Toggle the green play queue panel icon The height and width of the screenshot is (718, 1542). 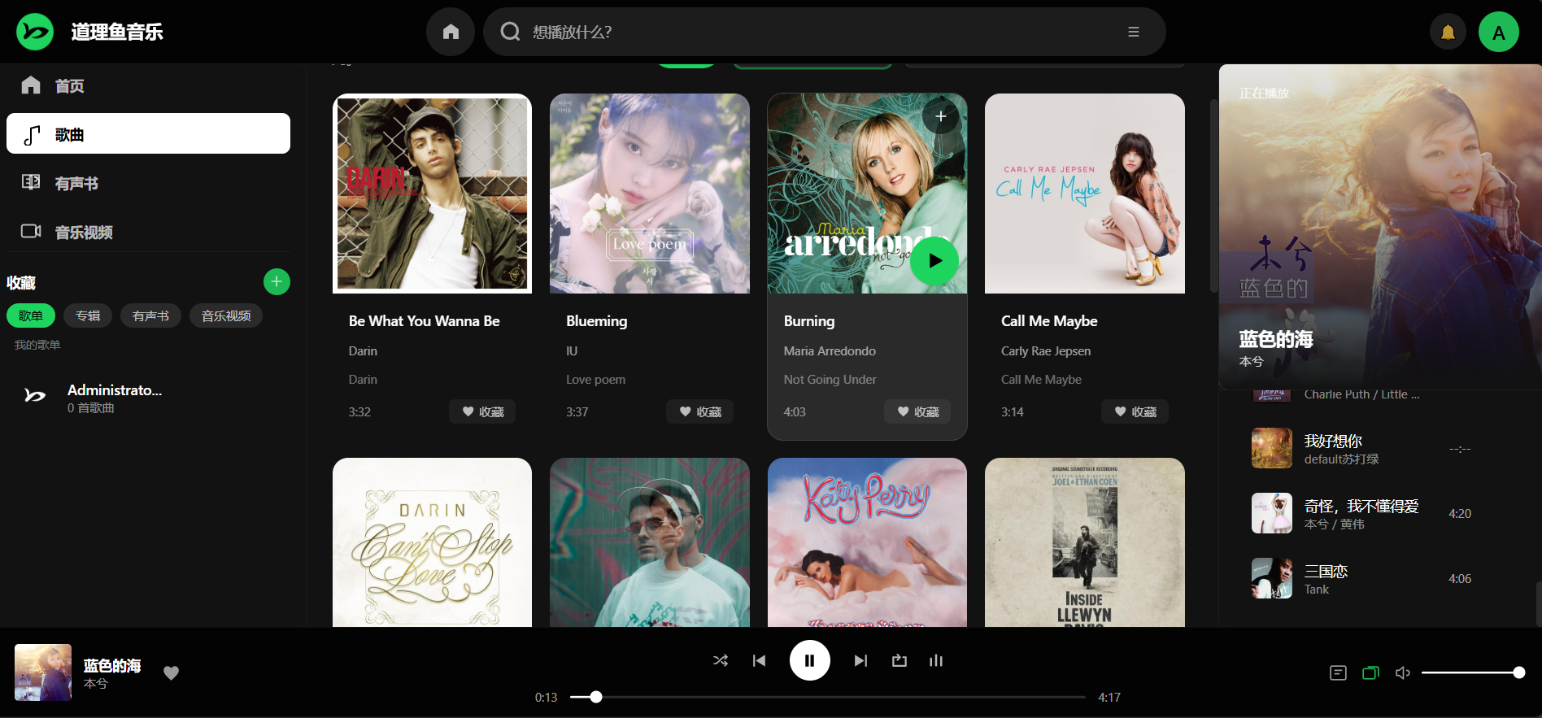1370,672
